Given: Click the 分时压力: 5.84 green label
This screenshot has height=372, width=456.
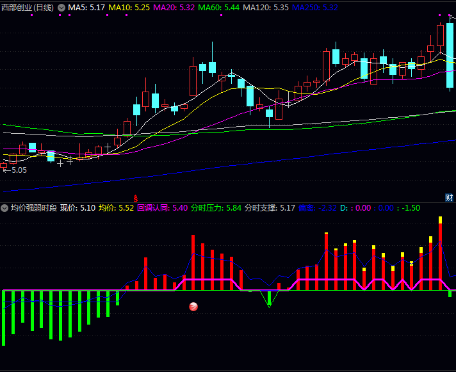Looking at the screenshot, I should (x=216, y=208).
